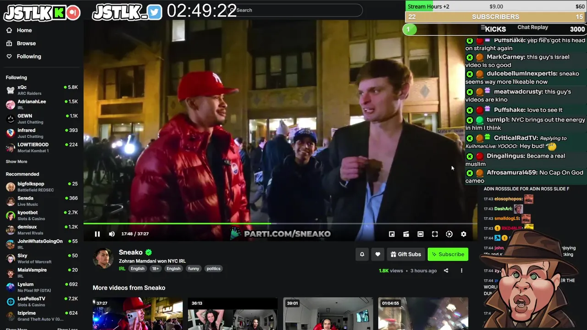Click DashAri in chat replay
587x330 pixels.
coord(503,209)
